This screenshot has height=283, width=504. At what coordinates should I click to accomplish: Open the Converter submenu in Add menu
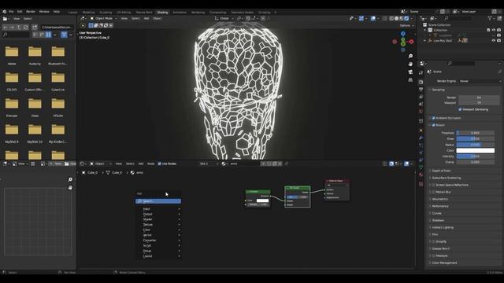pos(159,241)
